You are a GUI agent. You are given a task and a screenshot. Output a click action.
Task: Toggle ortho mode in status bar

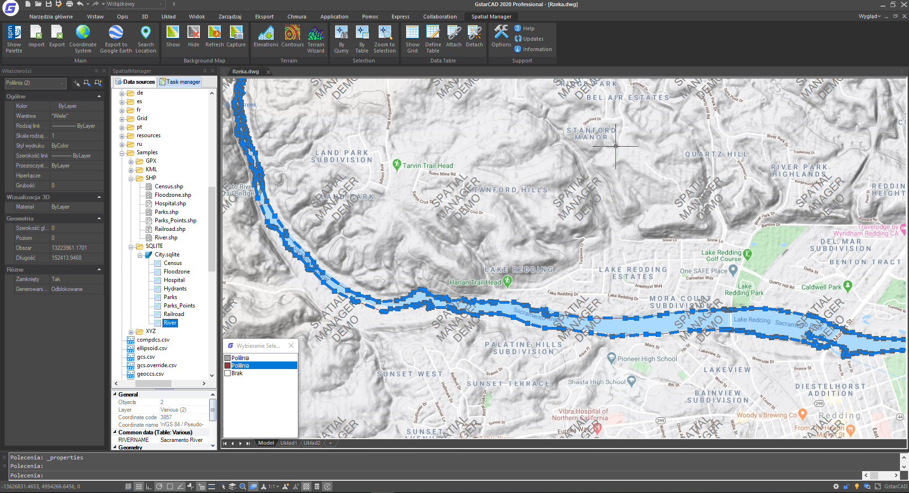coord(149,486)
